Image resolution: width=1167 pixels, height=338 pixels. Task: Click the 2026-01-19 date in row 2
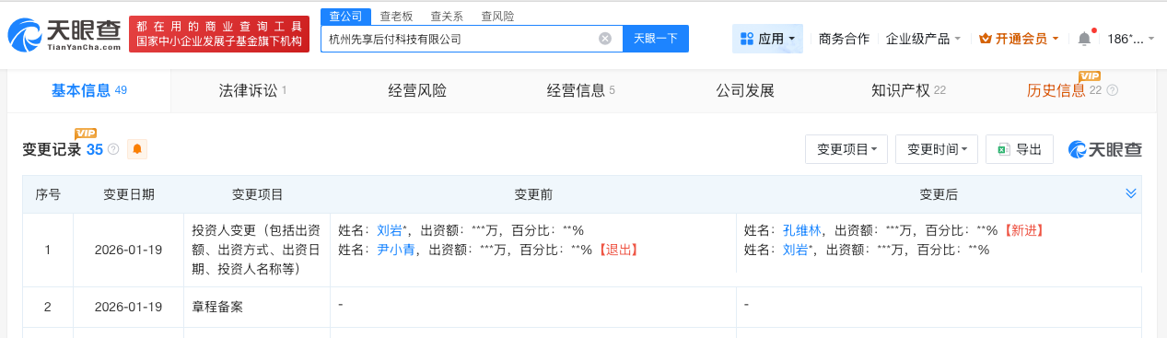(x=128, y=307)
